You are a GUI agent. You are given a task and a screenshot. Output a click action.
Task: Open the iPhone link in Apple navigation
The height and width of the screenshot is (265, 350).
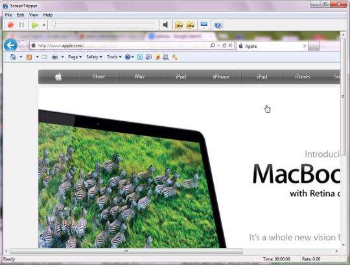coord(221,76)
